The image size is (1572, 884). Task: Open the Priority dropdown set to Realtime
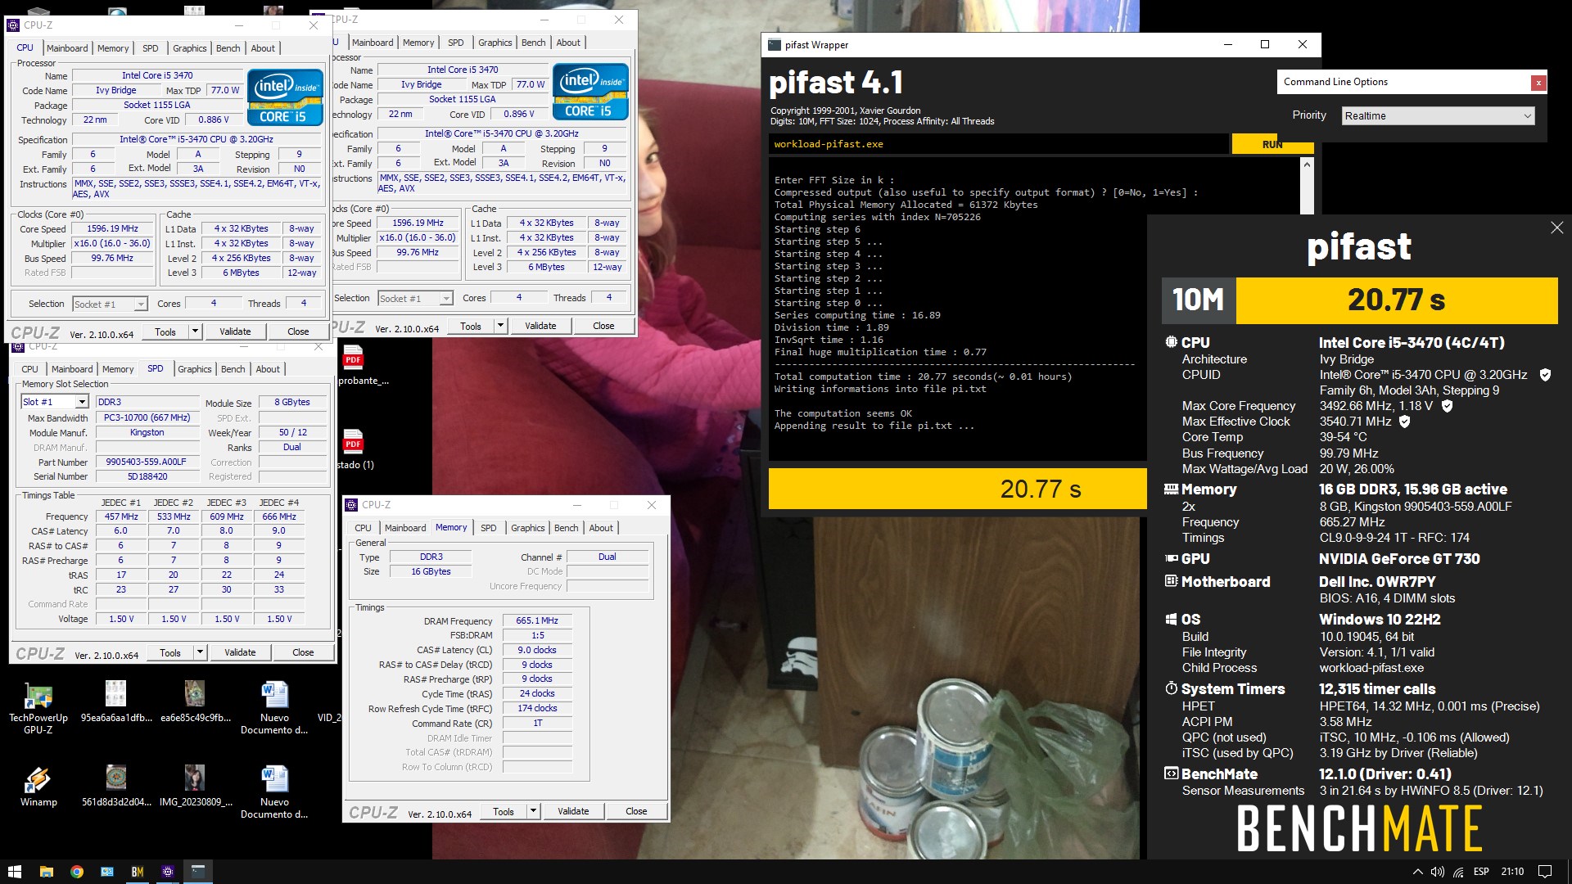[1438, 116]
